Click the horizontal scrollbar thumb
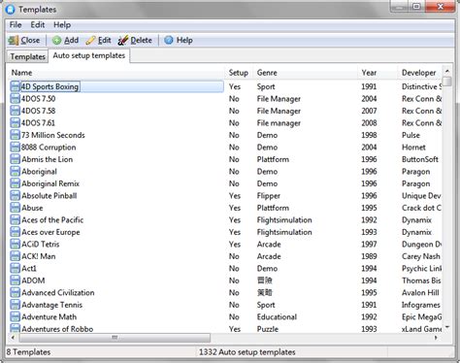The image size is (460, 363). pyautogui.click(x=115, y=338)
